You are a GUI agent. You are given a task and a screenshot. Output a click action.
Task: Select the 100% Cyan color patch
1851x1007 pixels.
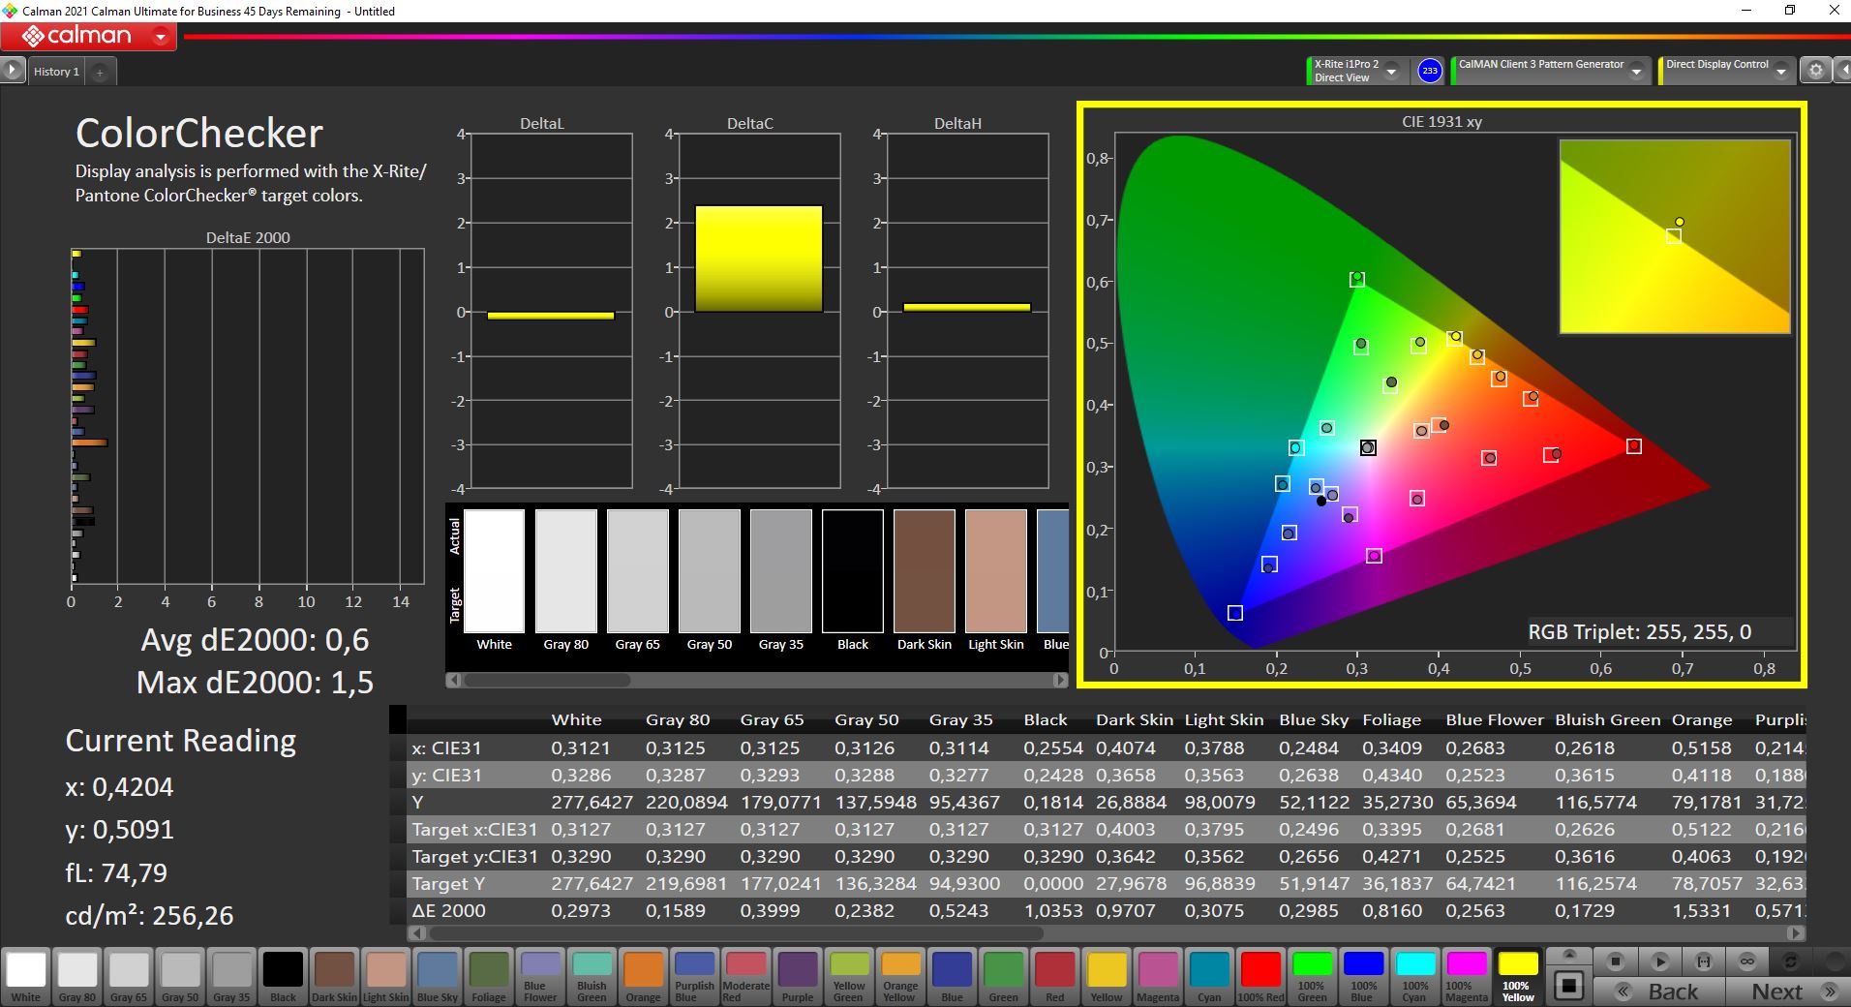coord(1414,976)
